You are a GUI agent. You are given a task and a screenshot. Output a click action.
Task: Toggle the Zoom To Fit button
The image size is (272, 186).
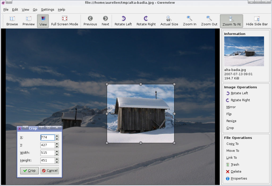tap(231, 21)
